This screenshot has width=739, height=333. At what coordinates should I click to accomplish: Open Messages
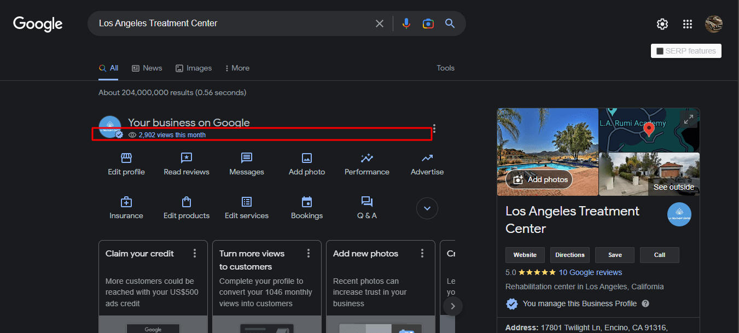pyautogui.click(x=247, y=164)
